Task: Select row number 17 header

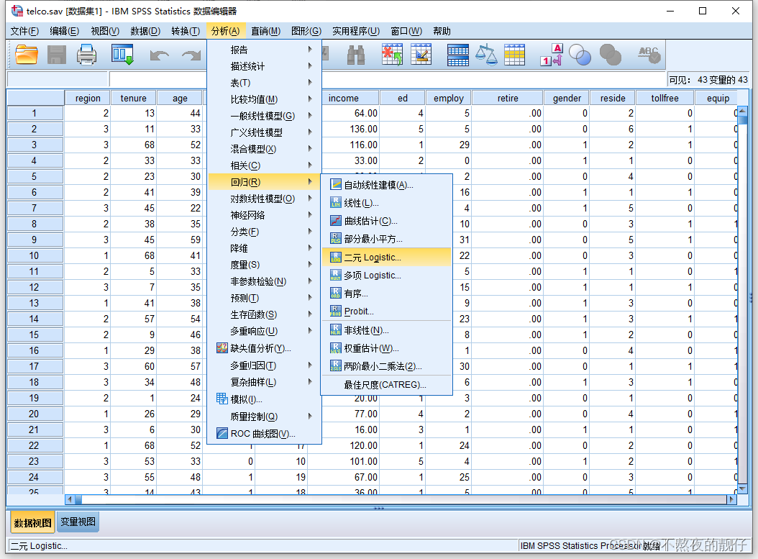Action: pos(35,366)
